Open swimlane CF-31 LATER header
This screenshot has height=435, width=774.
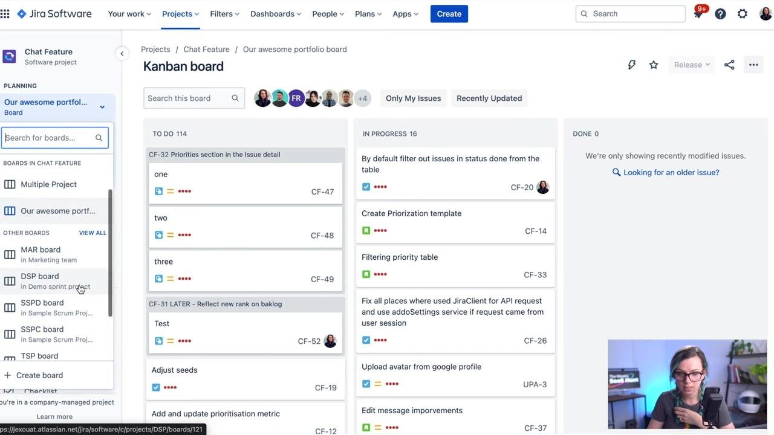click(245, 304)
